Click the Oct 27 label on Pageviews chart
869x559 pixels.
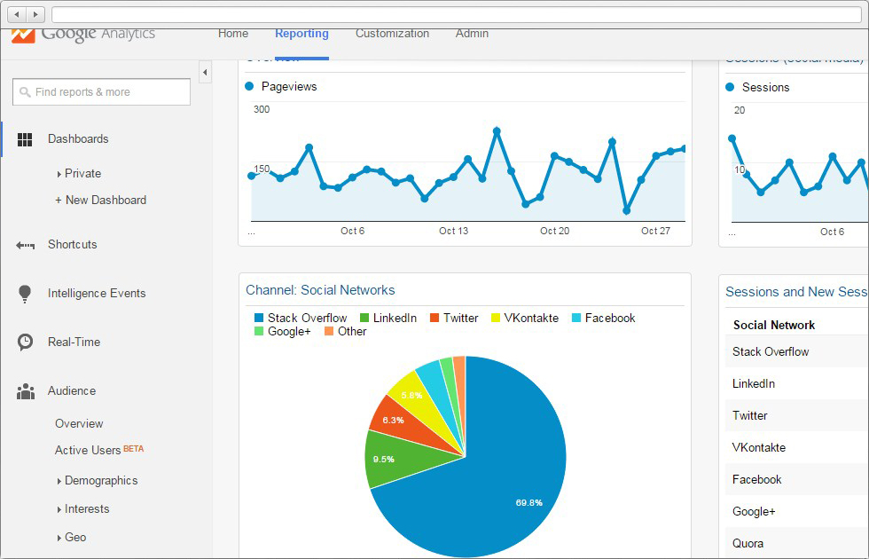[655, 231]
